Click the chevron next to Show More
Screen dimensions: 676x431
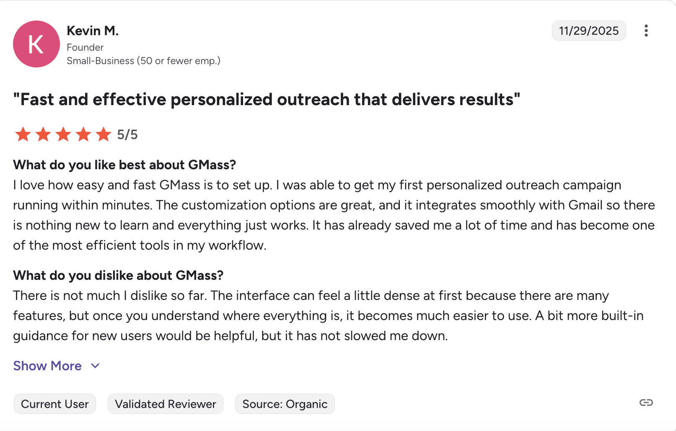(x=96, y=366)
